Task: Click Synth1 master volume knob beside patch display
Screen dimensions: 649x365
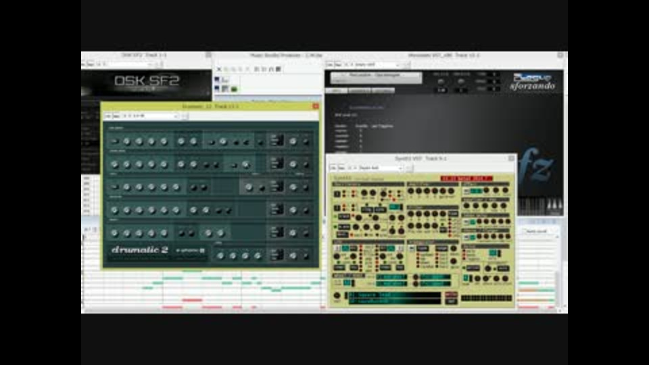Action: pos(337,295)
